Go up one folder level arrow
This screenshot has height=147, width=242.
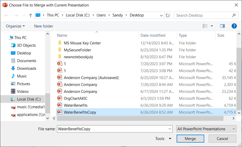(30, 15)
